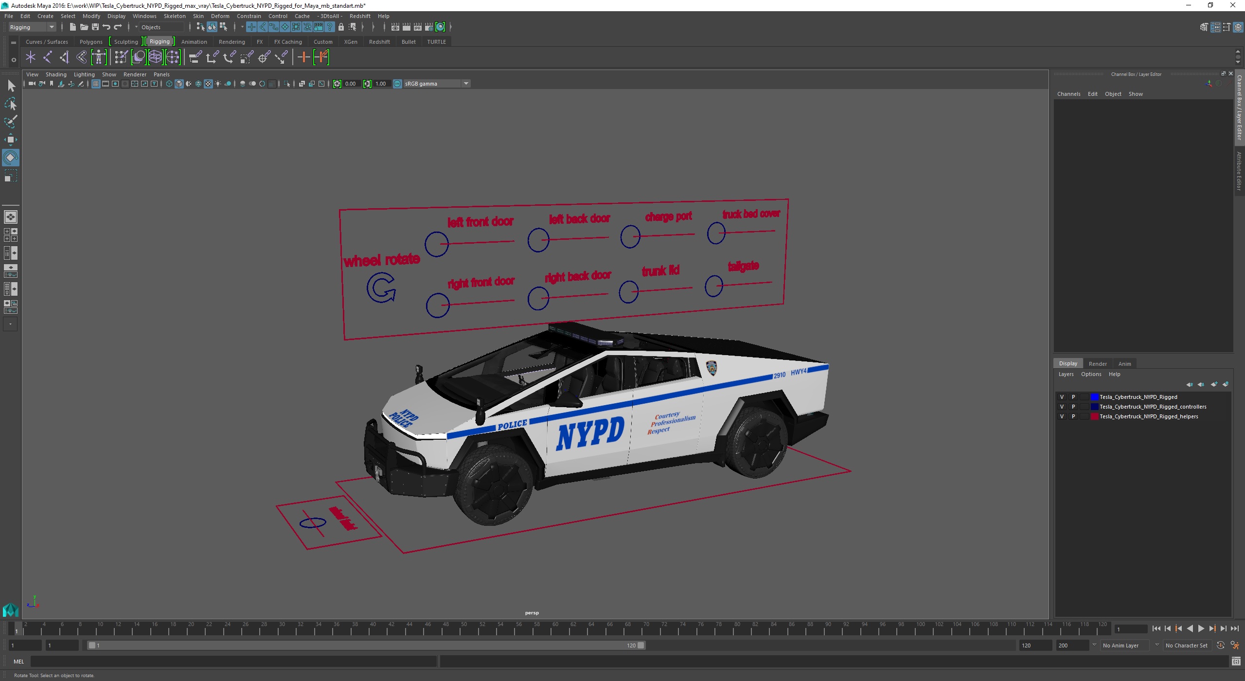Open the Skeleton menu
The height and width of the screenshot is (681, 1245).
click(175, 16)
